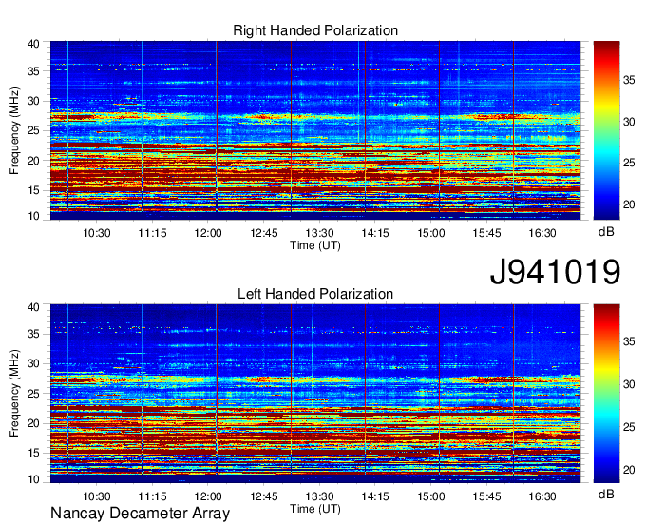Click 'Frequency (MHz)' axis label of Right Handed plot
646x525 pixels.
point(14,130)
